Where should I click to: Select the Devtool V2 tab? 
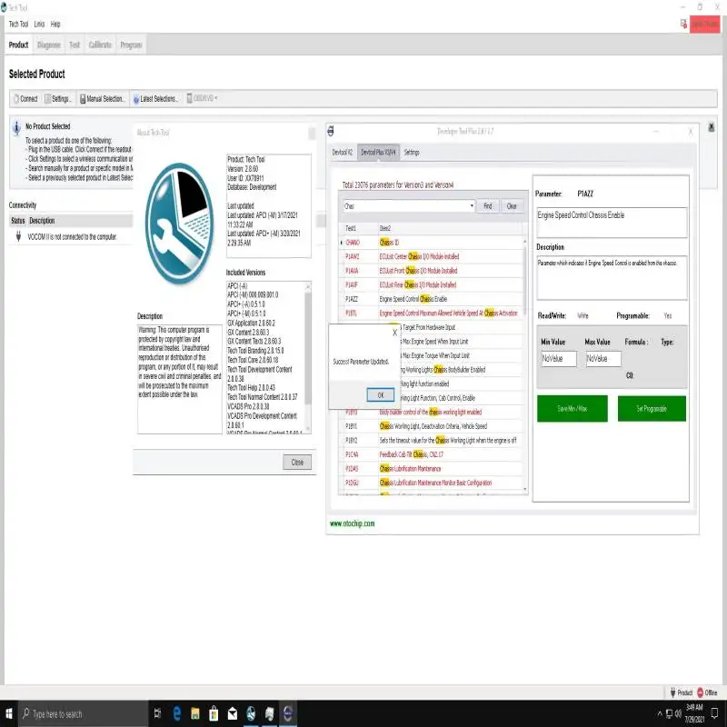[343, 152]
